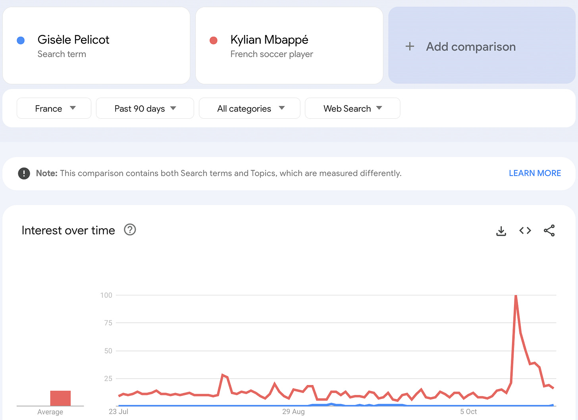Click the 50 y-axis label

coord(108,351)
